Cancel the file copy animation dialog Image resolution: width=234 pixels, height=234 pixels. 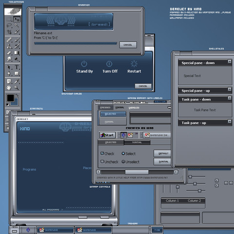[128, 45]
